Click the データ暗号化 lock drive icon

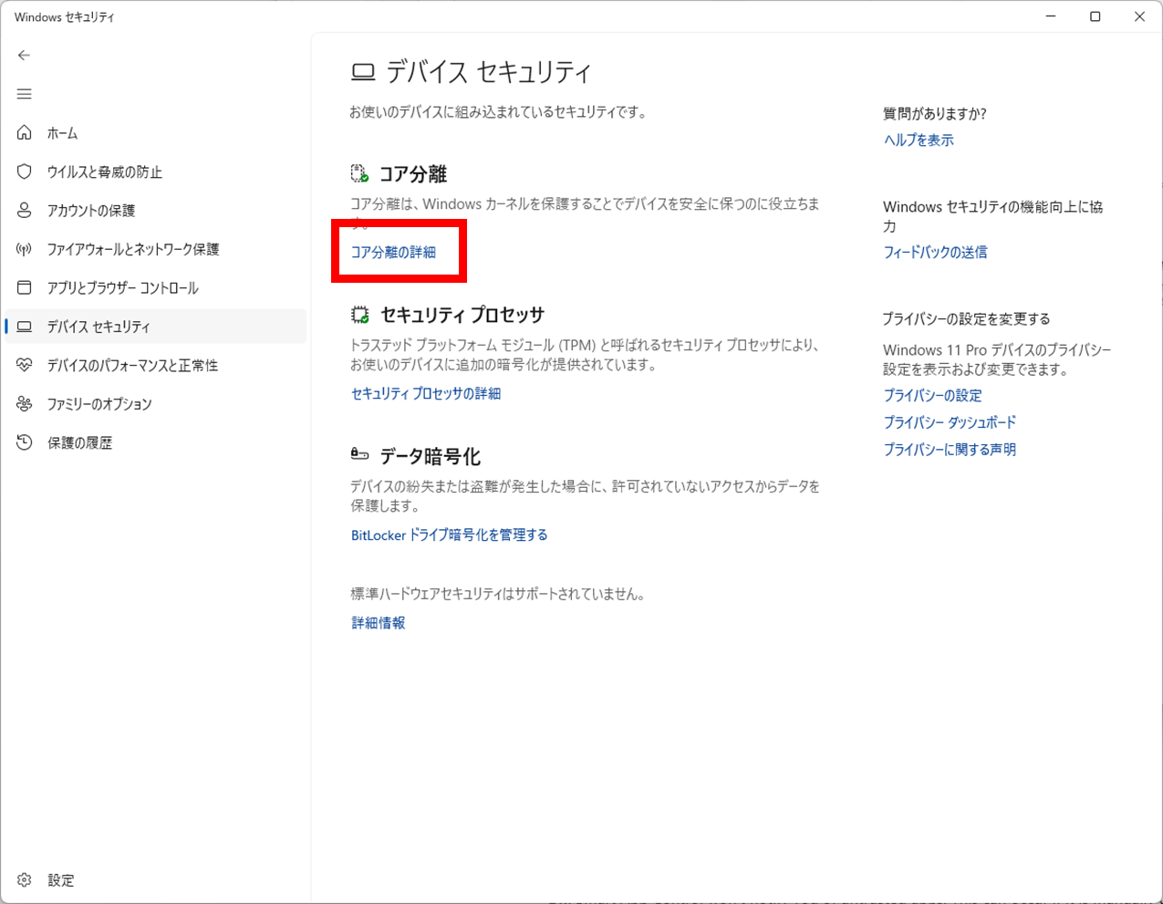tap(359, 454)
